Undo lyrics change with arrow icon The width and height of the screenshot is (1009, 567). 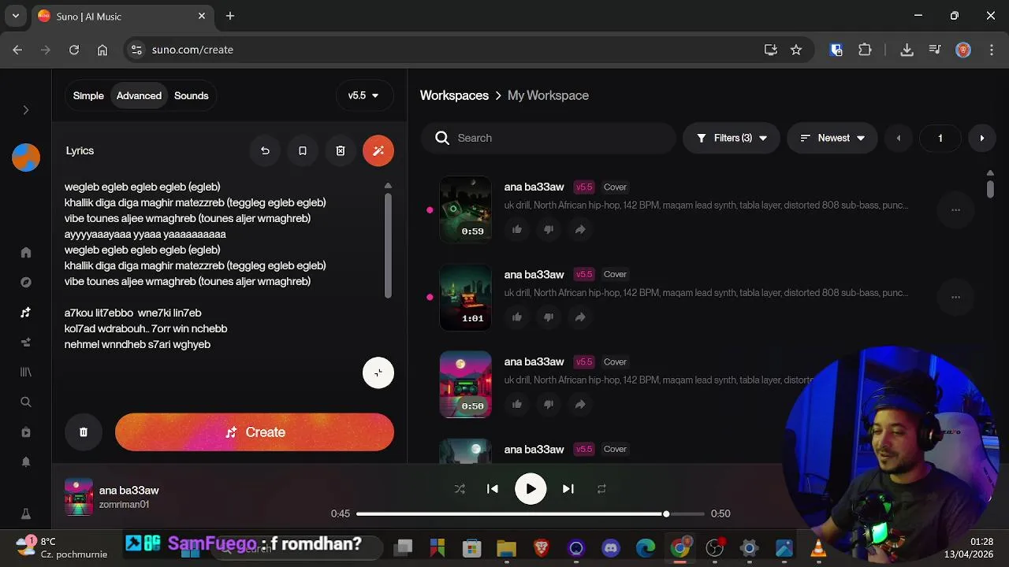[x=265, y=151]
